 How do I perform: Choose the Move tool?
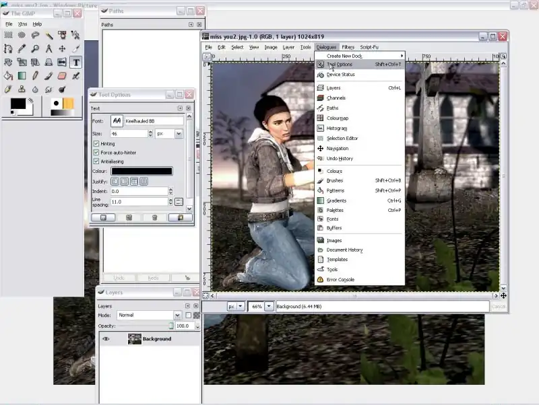tap(63, 48)
